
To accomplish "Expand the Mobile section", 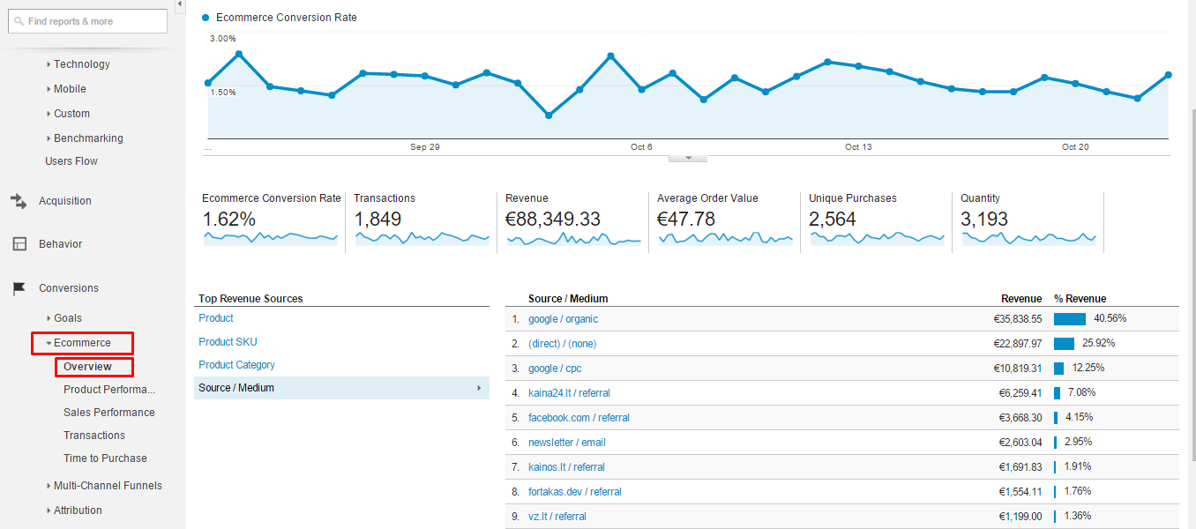I will pos(70,89).
